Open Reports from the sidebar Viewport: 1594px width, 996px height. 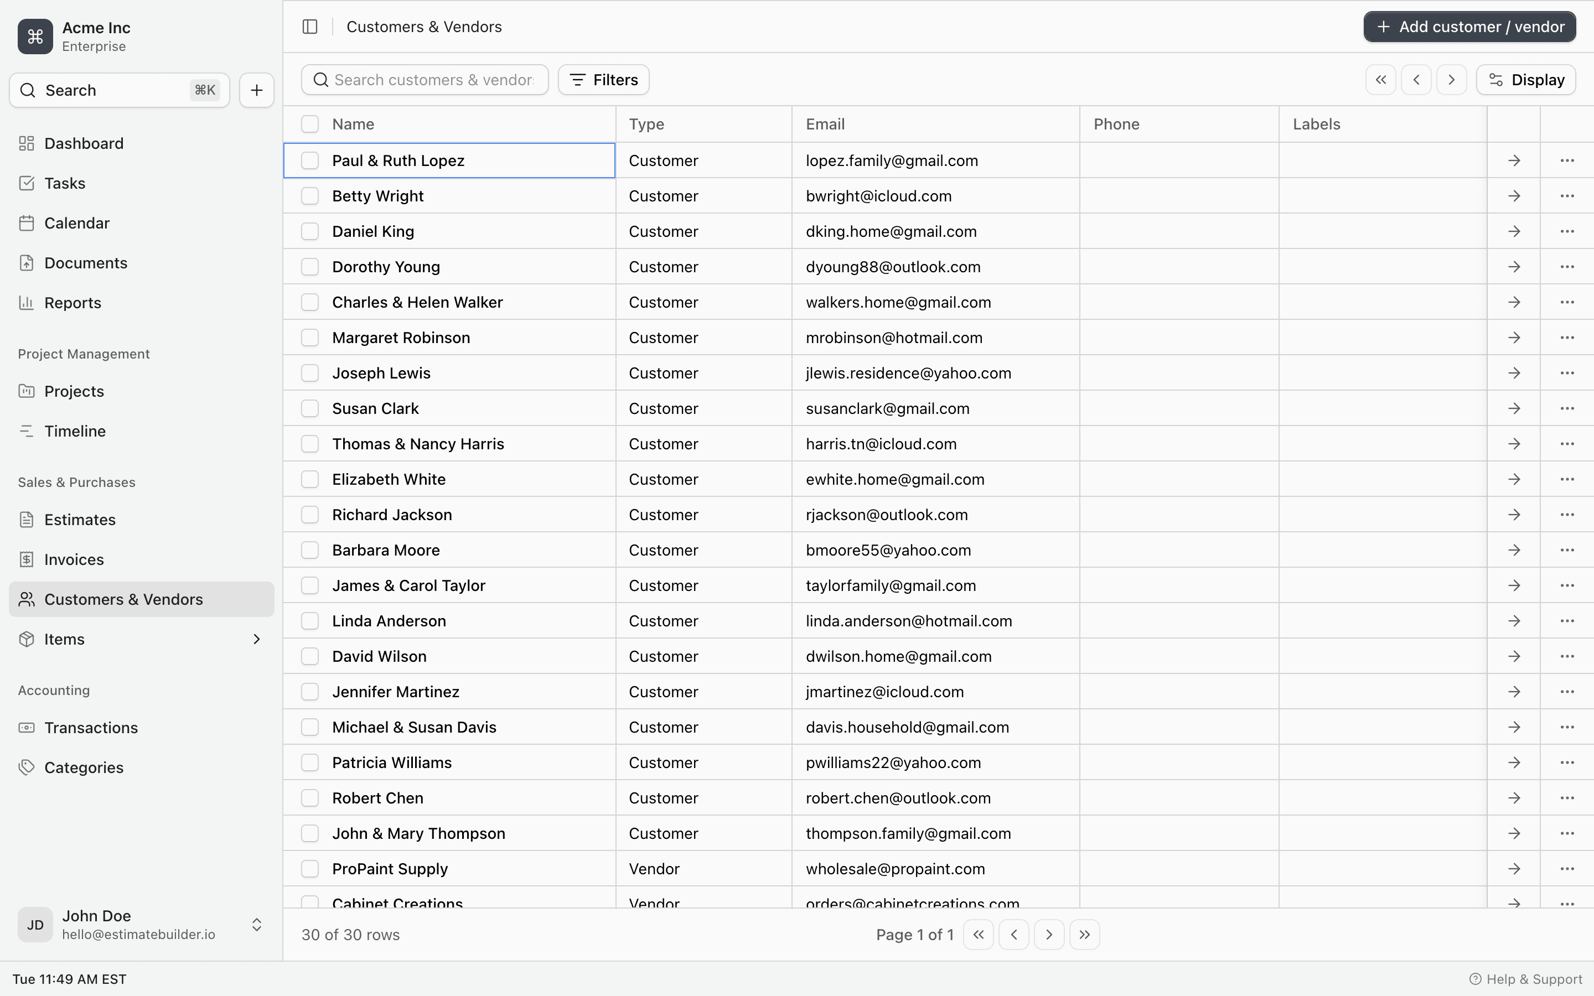(73, 302)
